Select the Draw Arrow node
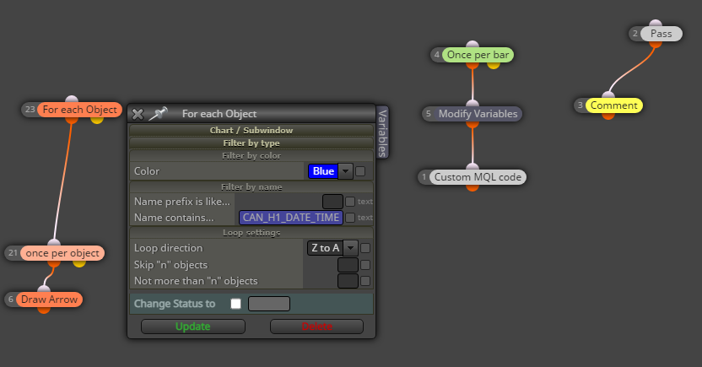 click(49, 300)
